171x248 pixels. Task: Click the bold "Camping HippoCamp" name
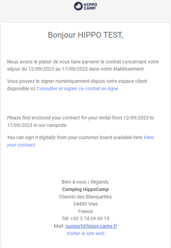tap(85, 189)
